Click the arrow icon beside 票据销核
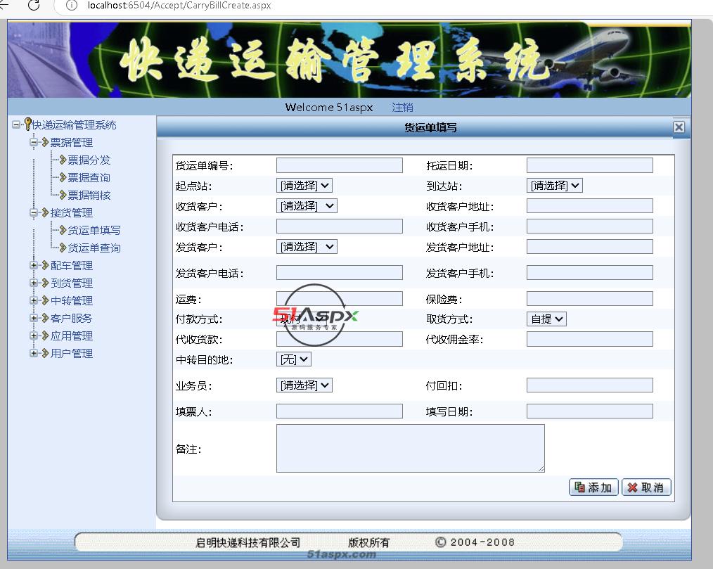The height and width of the screenshot is (569, 713). (63, 195)
